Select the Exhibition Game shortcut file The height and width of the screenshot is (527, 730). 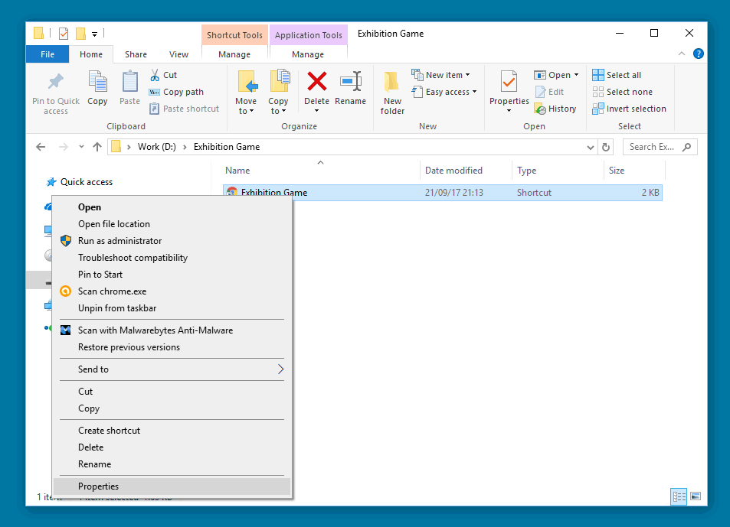click(442, 193)
